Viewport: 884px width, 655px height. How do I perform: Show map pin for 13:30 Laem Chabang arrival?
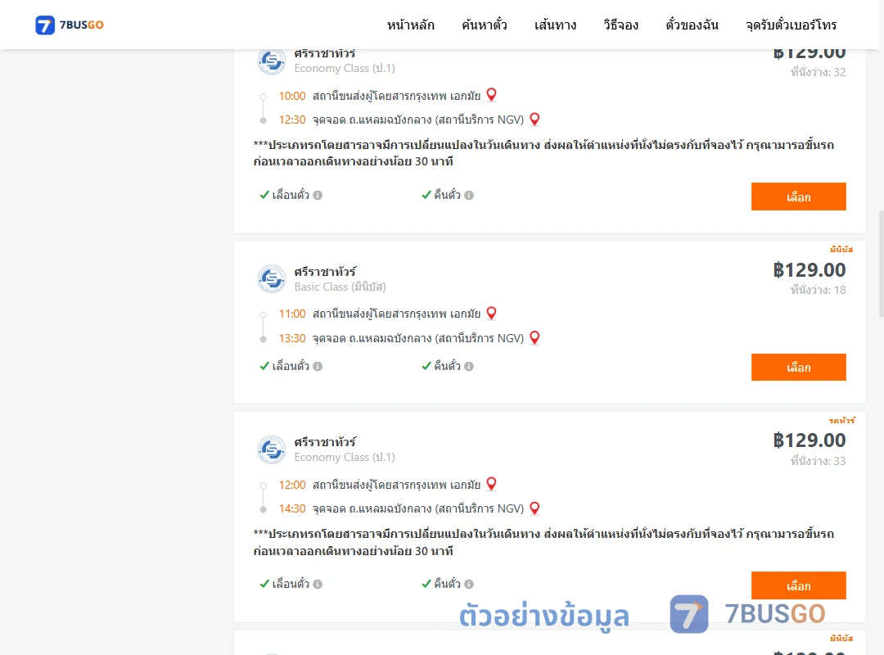click(x=535, y=337)
